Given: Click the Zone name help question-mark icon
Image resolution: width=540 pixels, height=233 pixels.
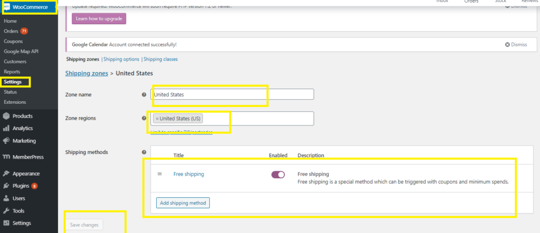Looking at the screenshot, I should pos(144,95).
